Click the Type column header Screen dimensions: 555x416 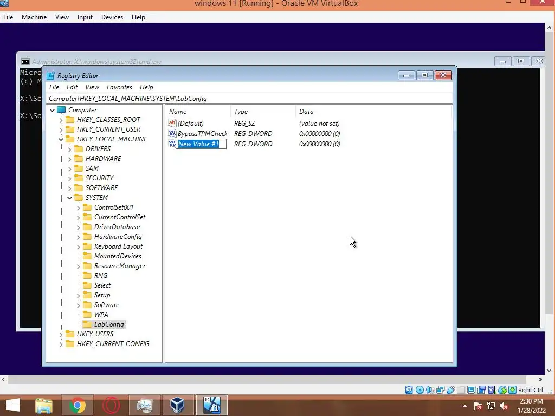263,112
